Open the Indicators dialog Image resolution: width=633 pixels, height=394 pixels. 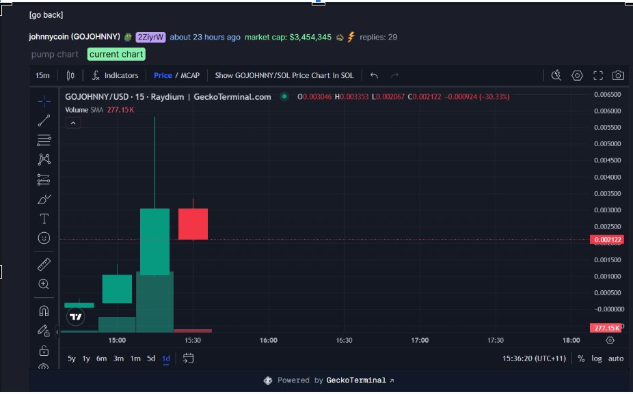point(115,75)
